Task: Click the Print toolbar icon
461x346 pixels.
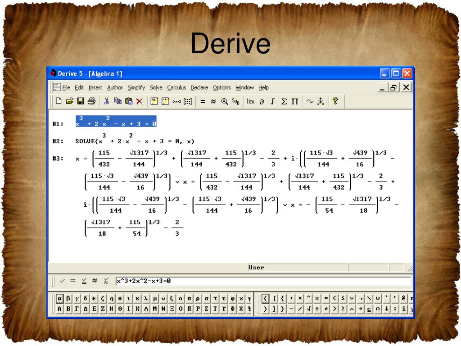Action: 91,101
